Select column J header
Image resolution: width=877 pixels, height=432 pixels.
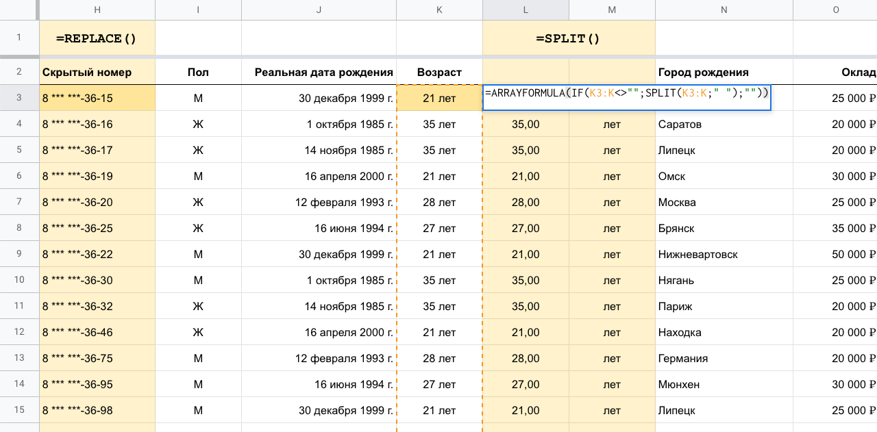tap(319, 10)
